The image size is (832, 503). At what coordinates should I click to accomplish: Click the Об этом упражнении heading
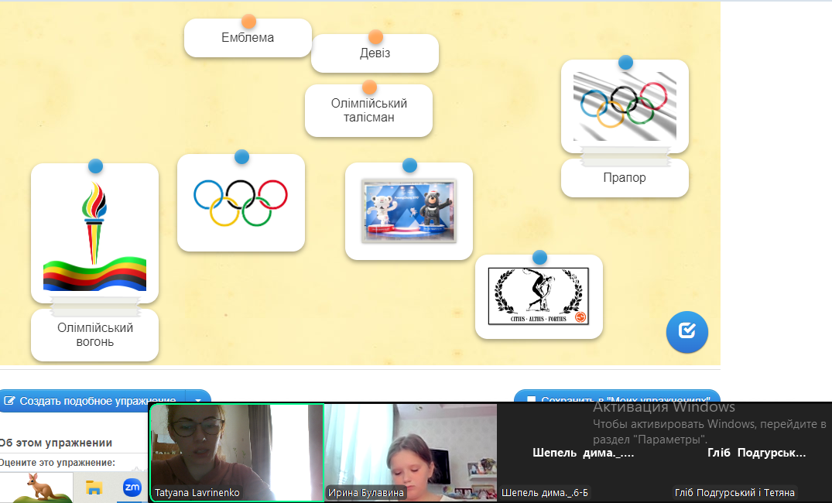(56, 443)
